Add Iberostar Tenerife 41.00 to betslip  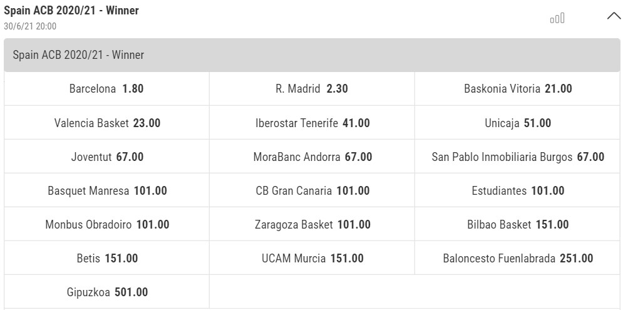point(312,123)
